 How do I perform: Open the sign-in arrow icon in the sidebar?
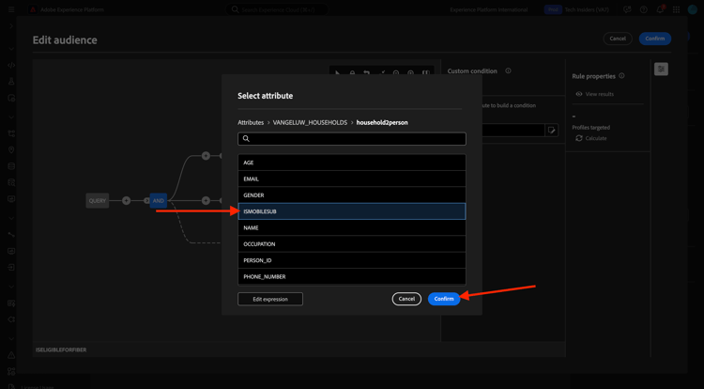(x=11, y=267)
